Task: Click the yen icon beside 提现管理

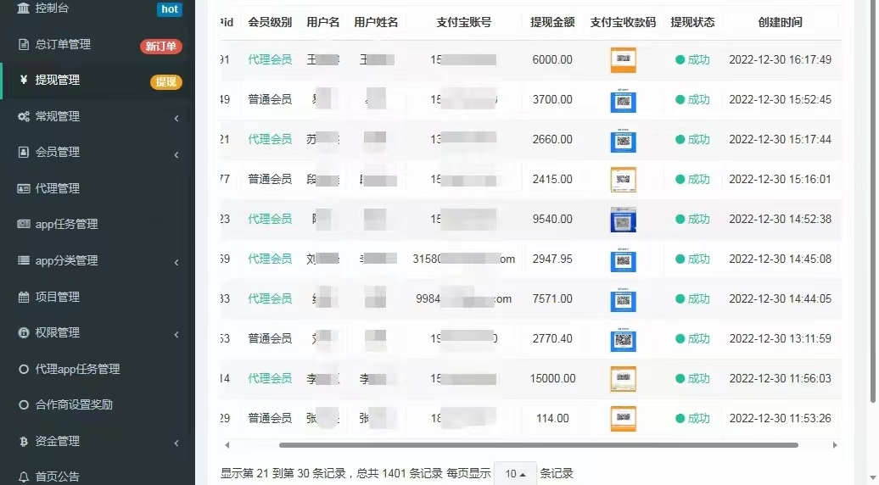Action: coord(23,80)
